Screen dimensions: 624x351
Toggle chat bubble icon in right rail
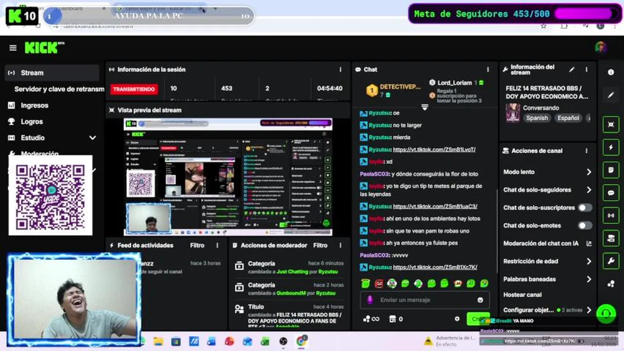coord(611,193)
